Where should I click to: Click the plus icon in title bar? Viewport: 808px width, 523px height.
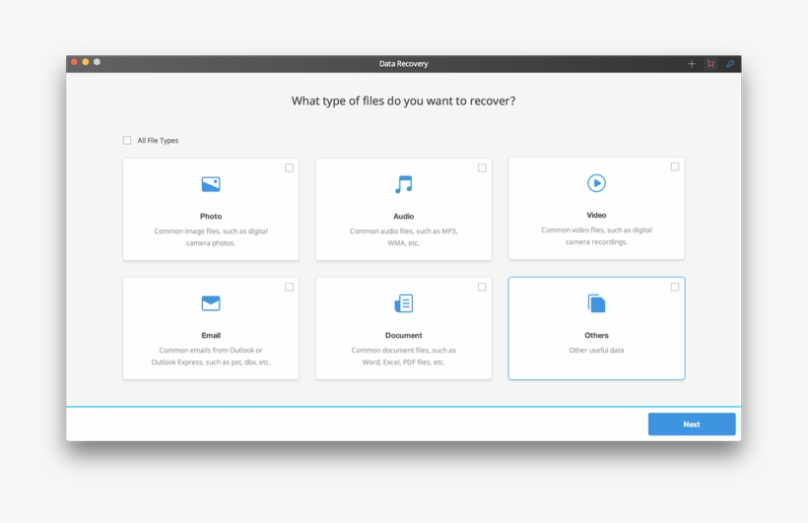[691, 64]
